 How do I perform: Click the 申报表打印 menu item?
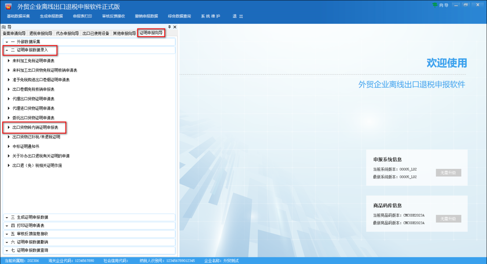82,16
